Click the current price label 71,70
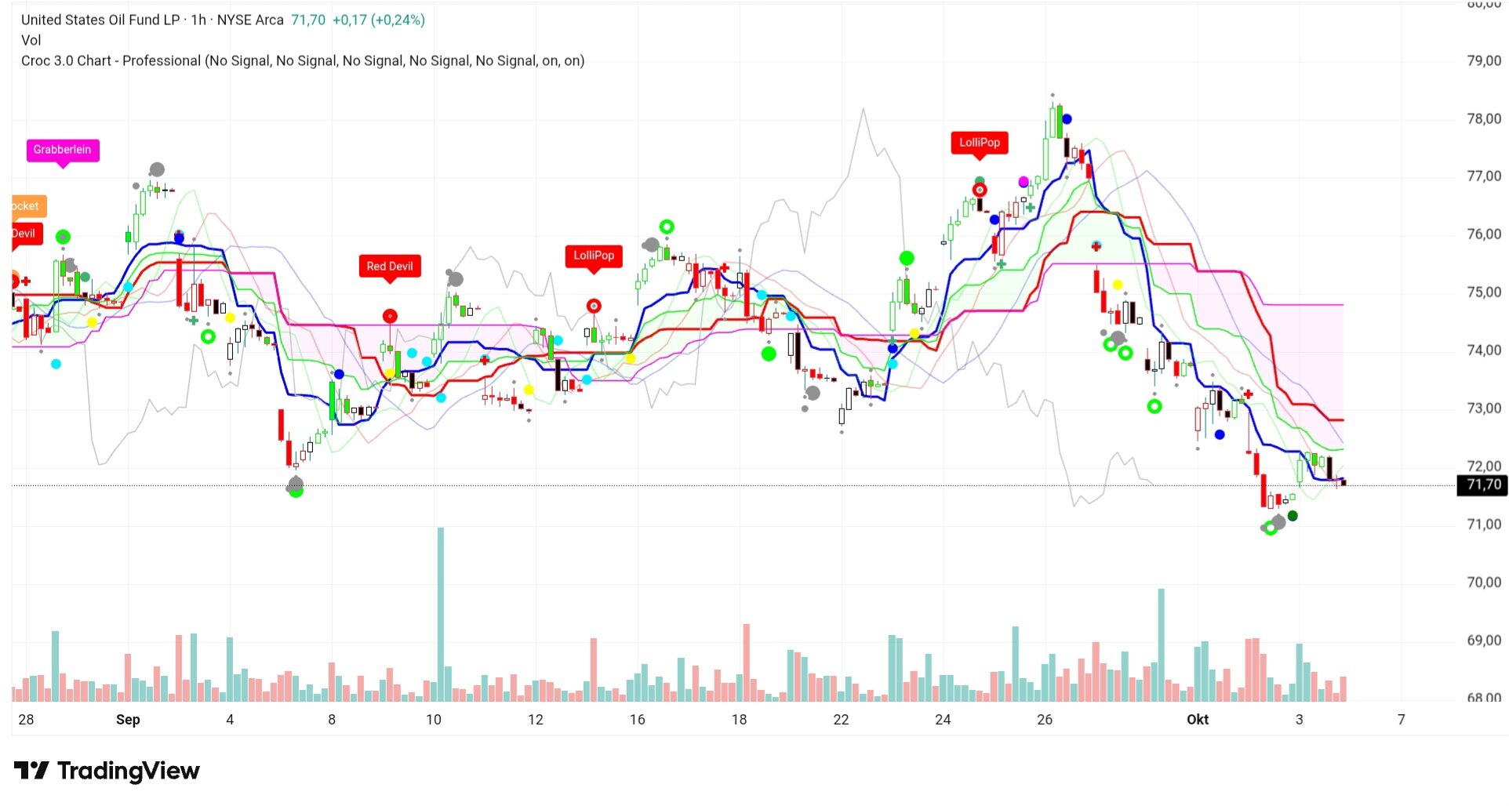The width and height of the screenshot is (1509, 806). 1482,485
